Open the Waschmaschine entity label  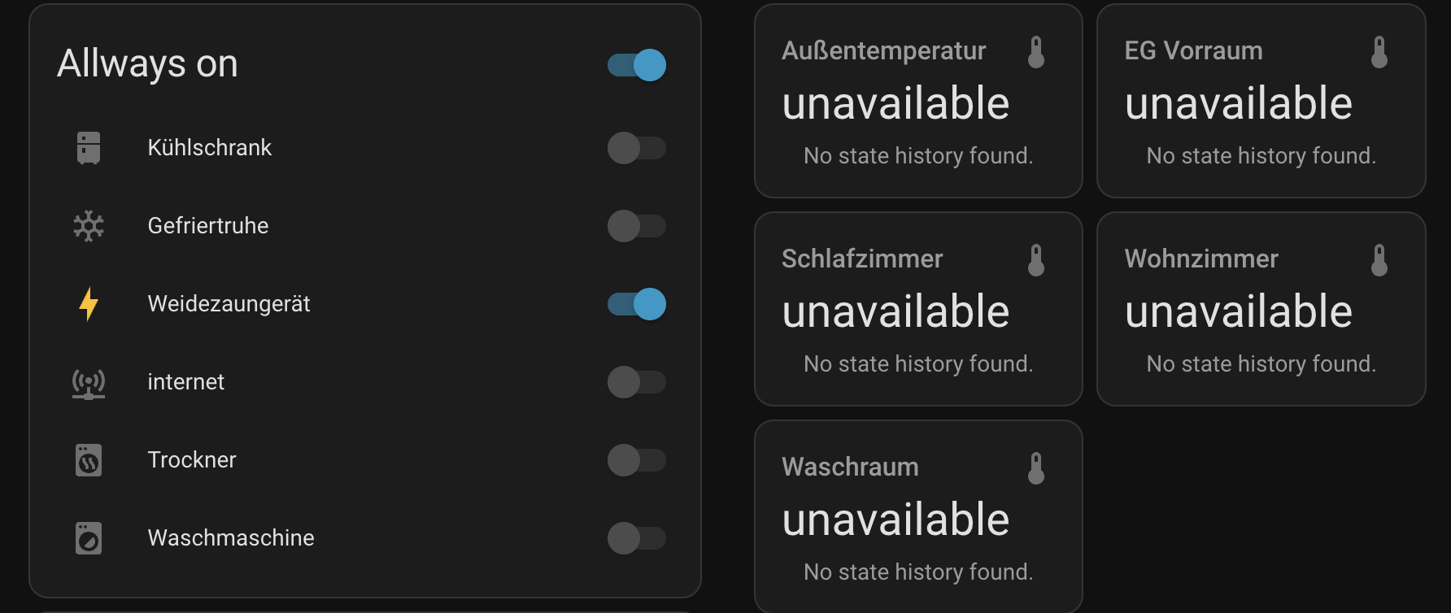tap(231, 538)
